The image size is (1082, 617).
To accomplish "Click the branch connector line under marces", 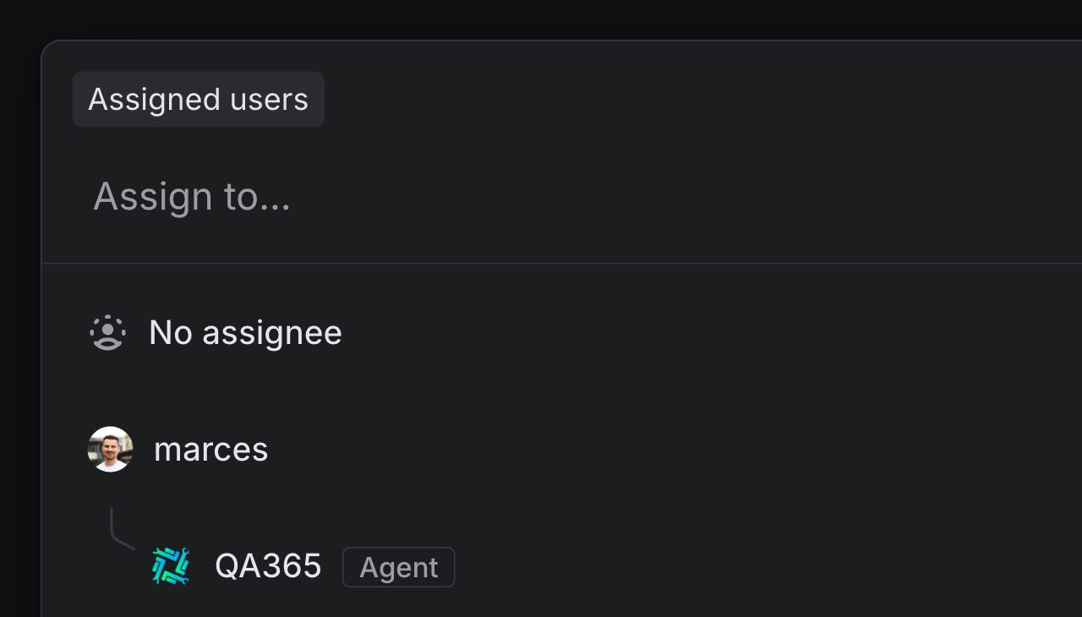I will [x=117, y=532].
